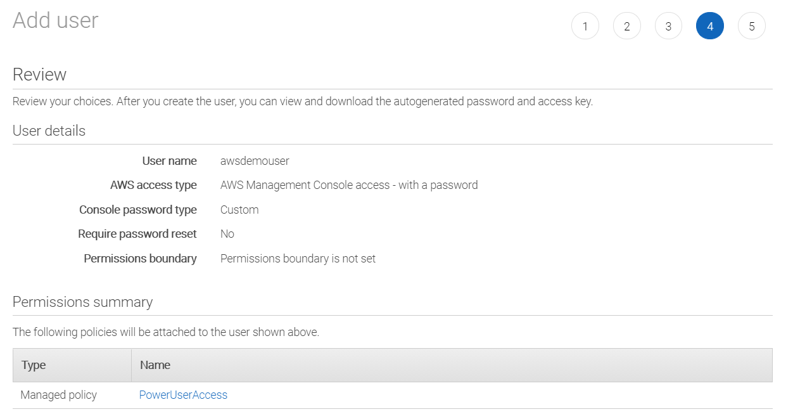Select the 'Custom' password type value
Screen dimensions: 793x414
[x=239, y=210]
